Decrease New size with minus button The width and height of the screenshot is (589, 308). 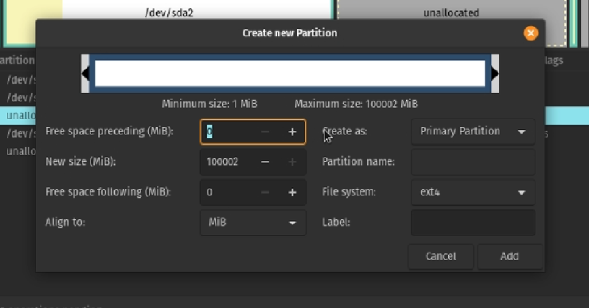pos(265,162)
